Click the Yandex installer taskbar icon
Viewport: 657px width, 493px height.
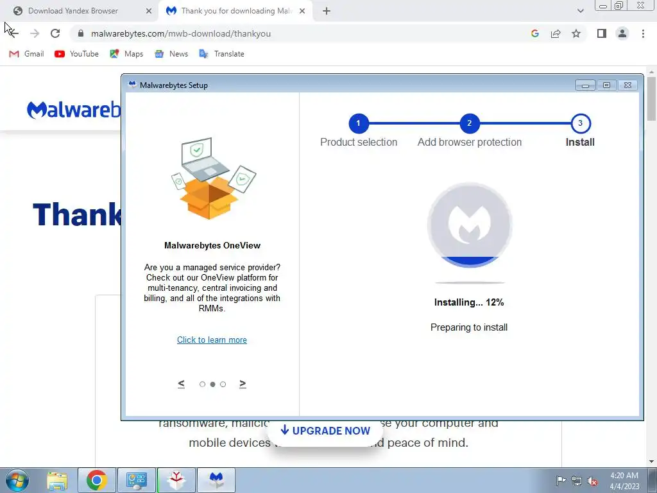(176, 480)
